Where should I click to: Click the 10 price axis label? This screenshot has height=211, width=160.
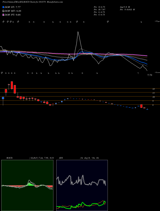coord(153,97)
